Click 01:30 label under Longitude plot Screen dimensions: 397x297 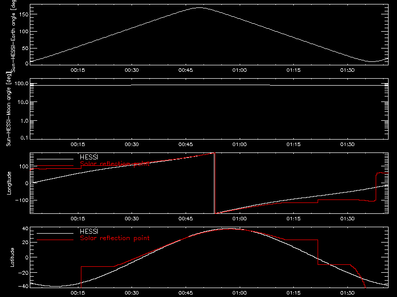pyautogui.click(x=347, y=218)
